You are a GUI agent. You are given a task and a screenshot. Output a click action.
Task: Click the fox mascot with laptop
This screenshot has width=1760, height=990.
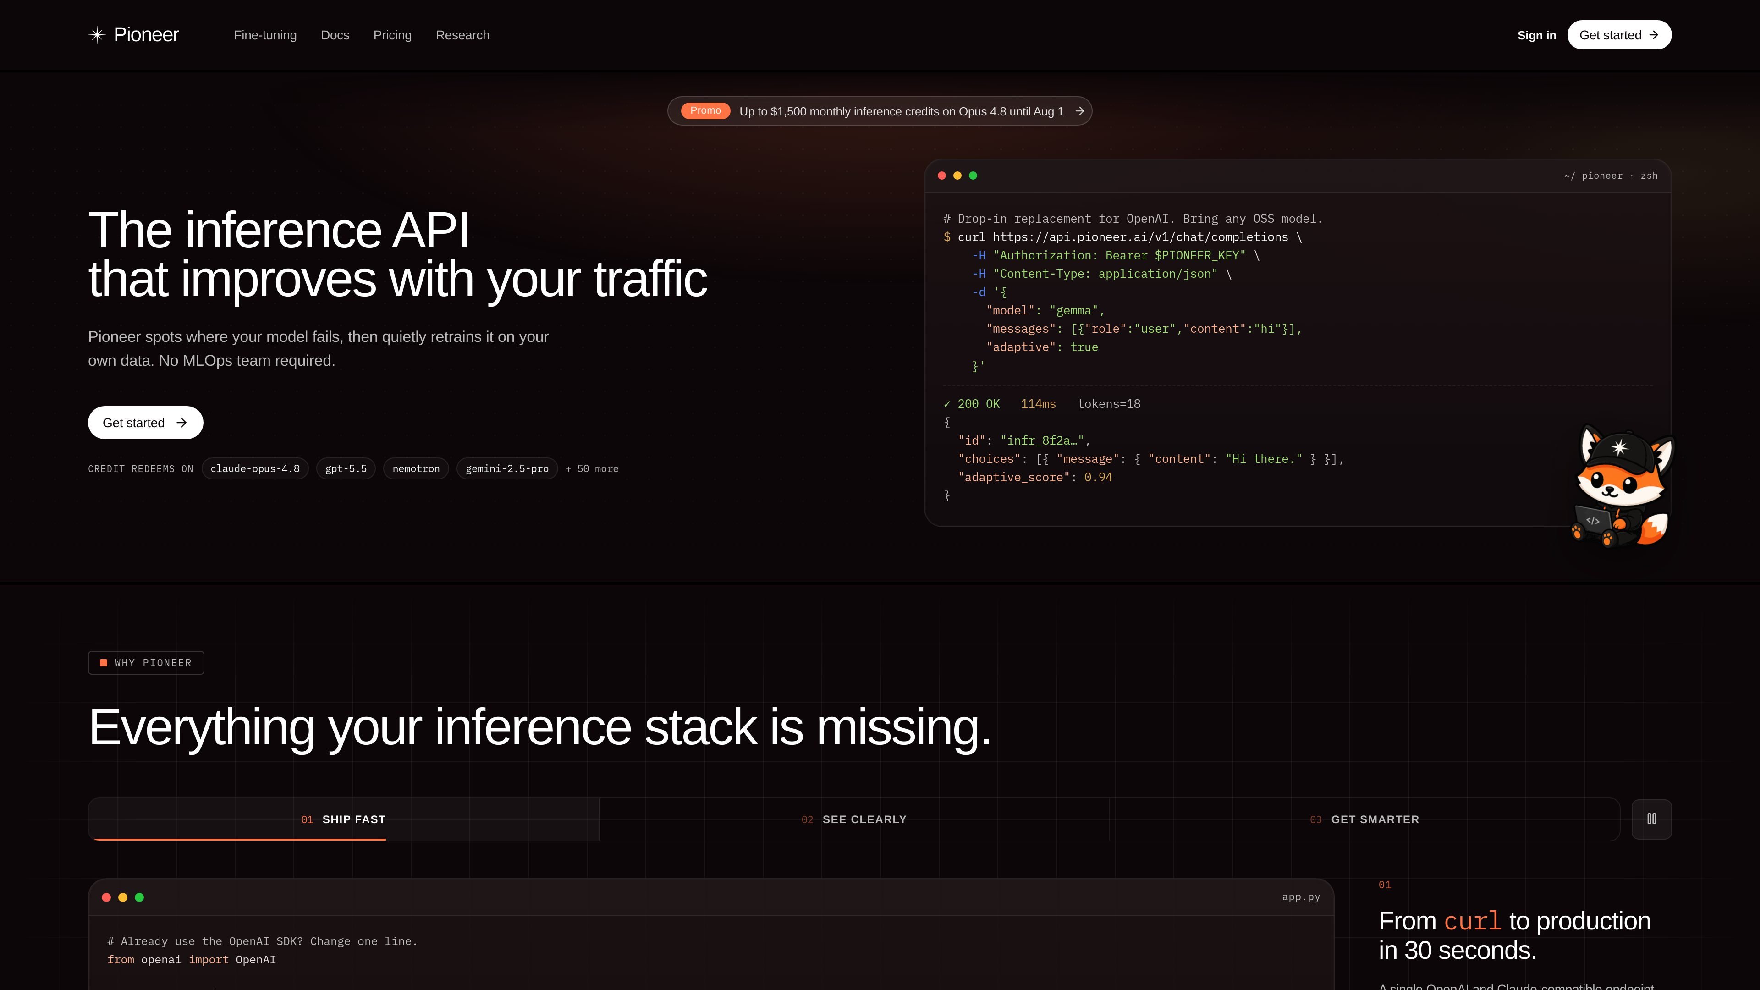tap(1623, 486)
